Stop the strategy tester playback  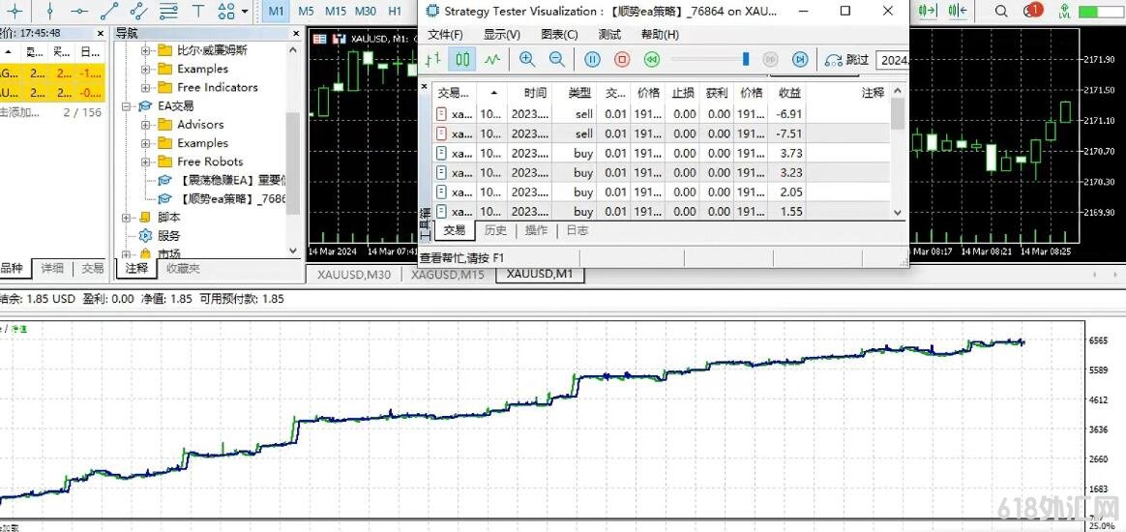coord(622,59)
